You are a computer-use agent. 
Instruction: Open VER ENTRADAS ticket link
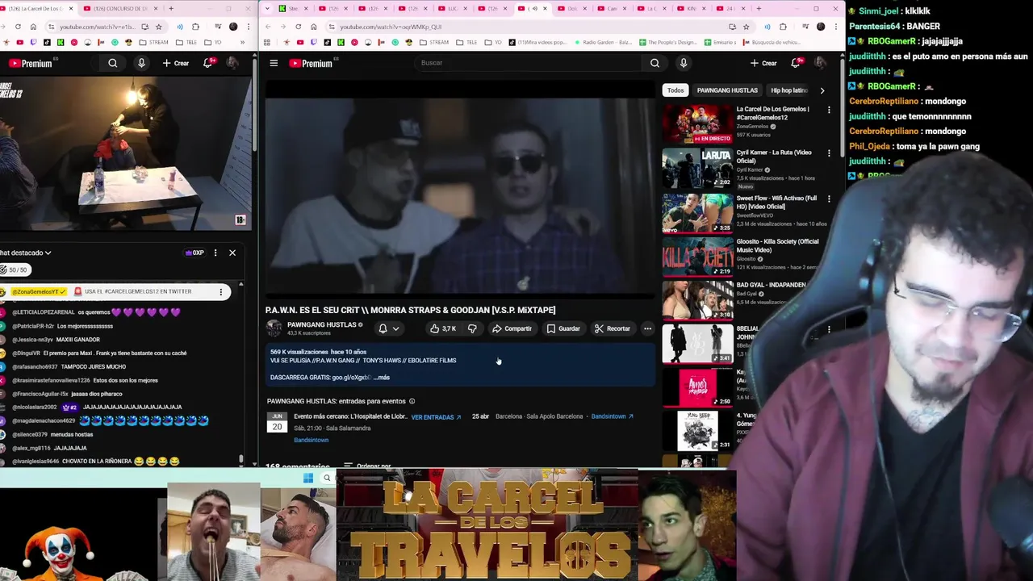(436, 417)
